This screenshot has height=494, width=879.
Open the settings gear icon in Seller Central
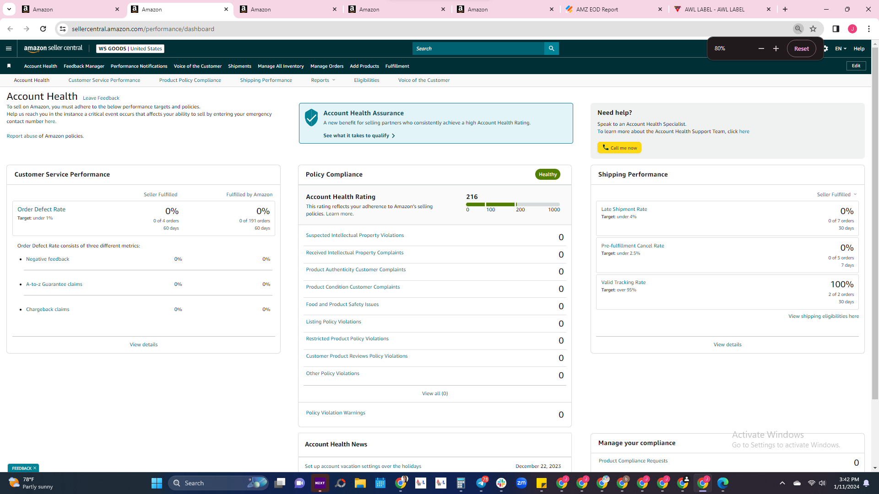click(x=826, y=48)
